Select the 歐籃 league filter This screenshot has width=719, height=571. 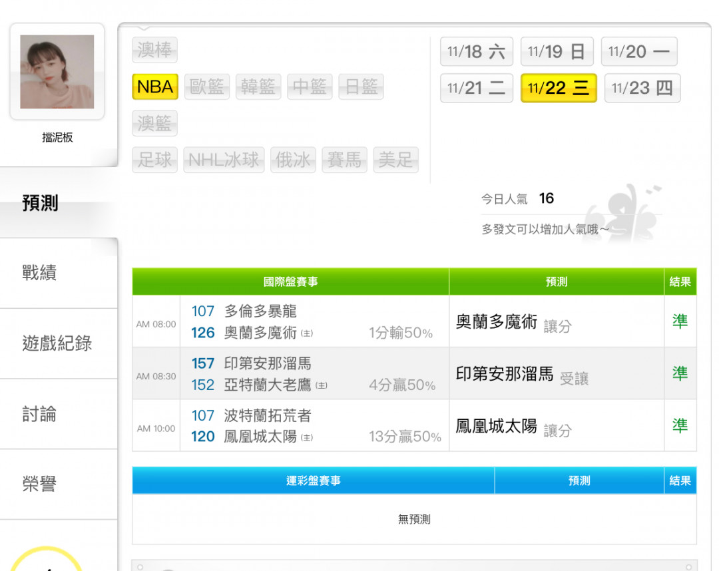pyautogui.click(x=207, y=87)
